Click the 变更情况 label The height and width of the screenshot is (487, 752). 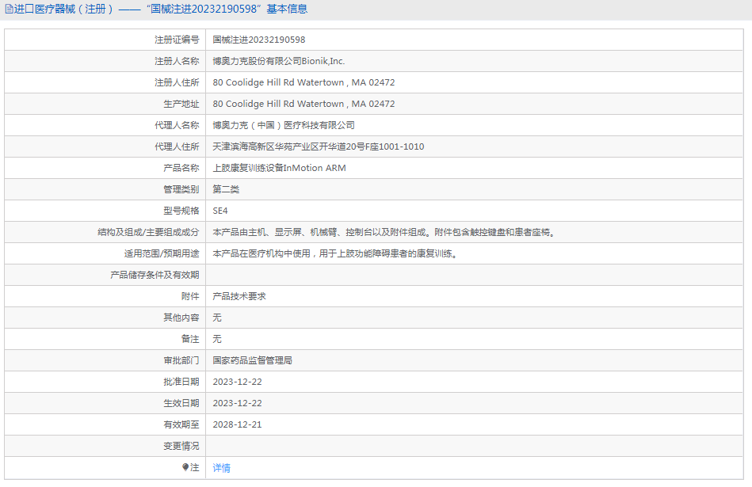pyautogui.click(x=181, y=447)
